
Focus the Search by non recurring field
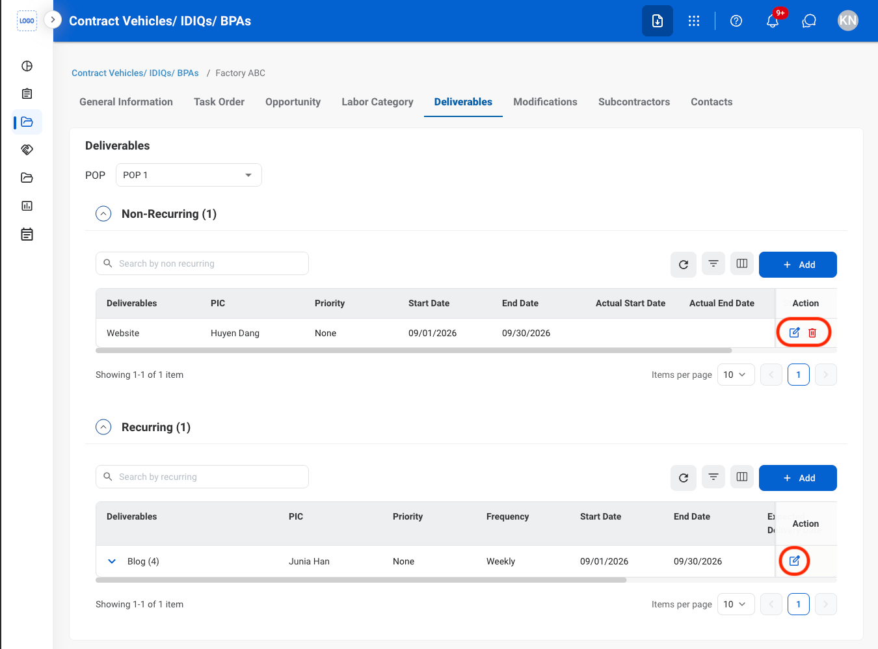[x=202, y=263]
